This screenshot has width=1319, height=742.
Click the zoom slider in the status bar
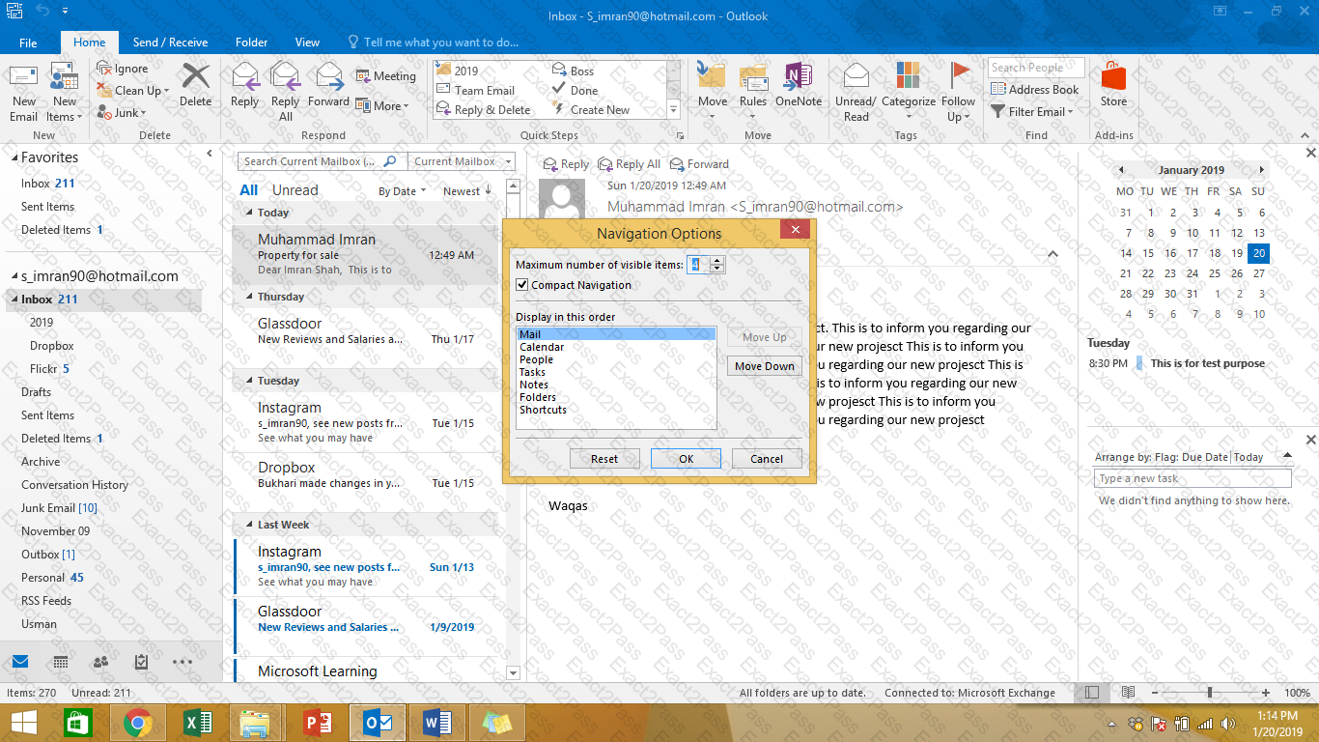pos(1210,693)
